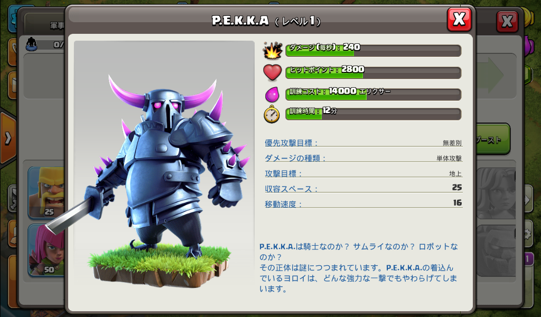Tap the troop capacity silhouette icon
Viewport: 541px width, 317px height.
pos(32,44)
